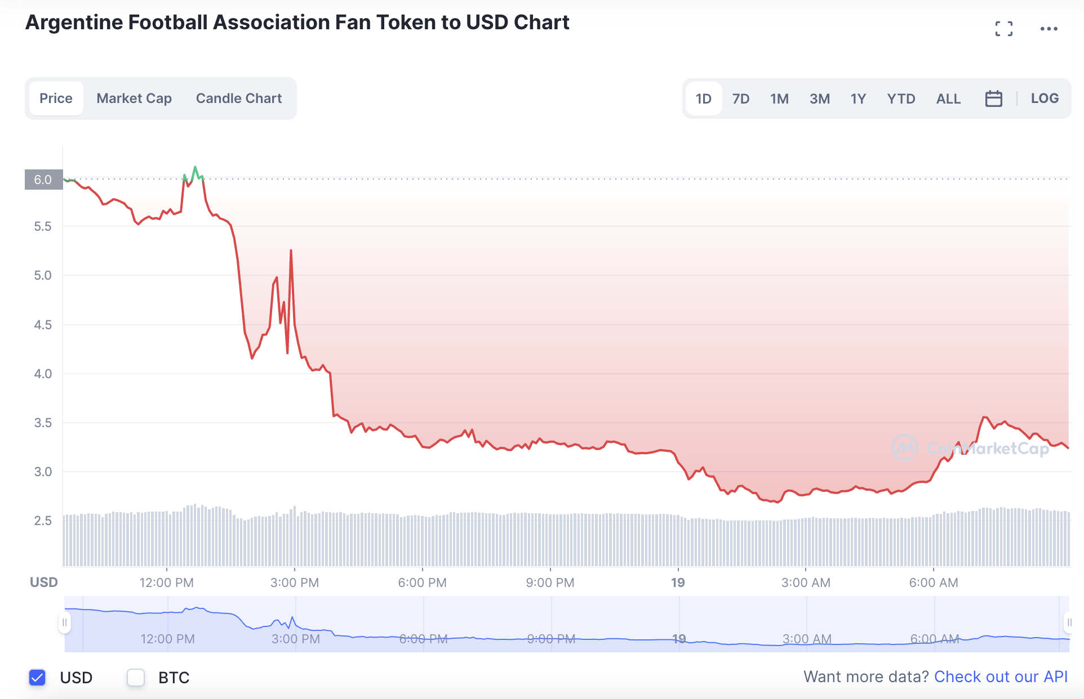Select the 1Y time range
Viewport: 1084px width, 699px height.
[858, 98]
